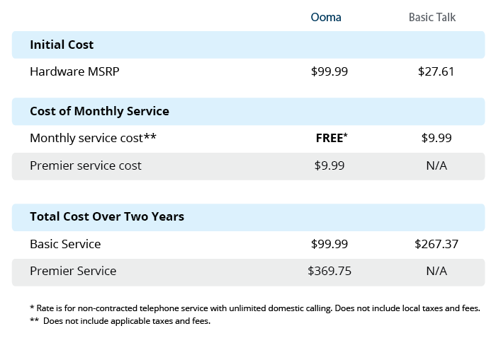This screenshot has width=496, height=338.
Task: Select Ooma's $99.99 Hardware MSRP price
Action: (x=329, y=71)
